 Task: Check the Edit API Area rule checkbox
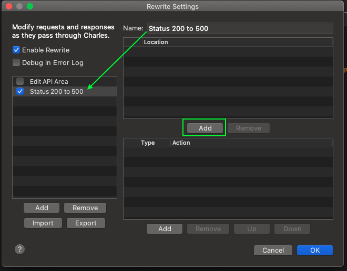(x=20, y=81)
